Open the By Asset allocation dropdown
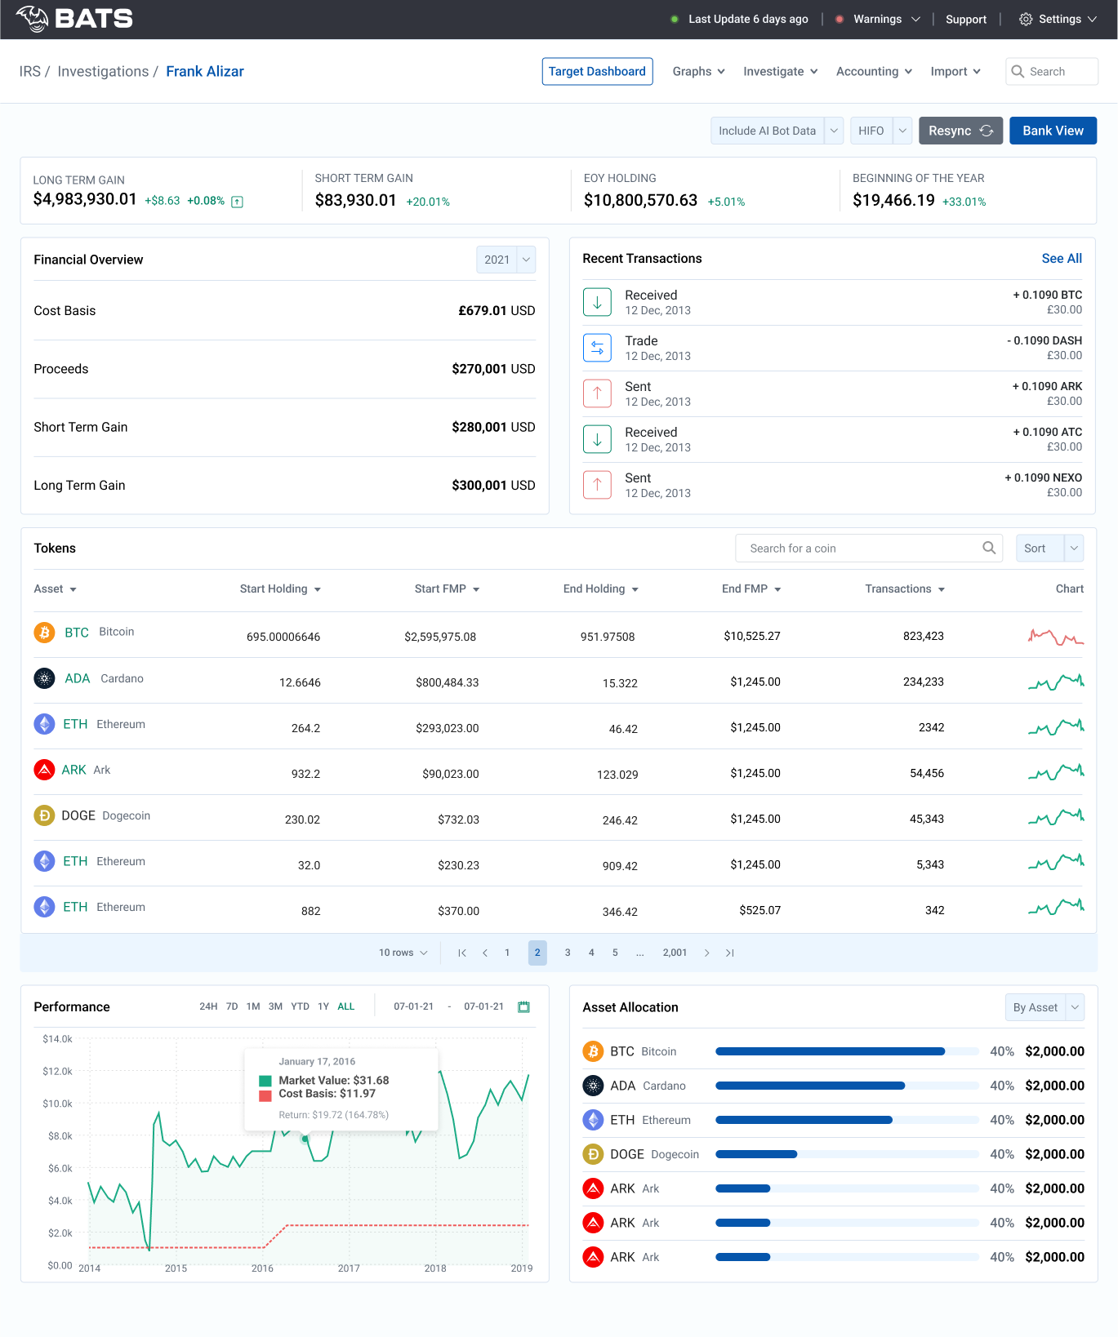This screenshot has width=1118, height=1337. point(1044,1007)
